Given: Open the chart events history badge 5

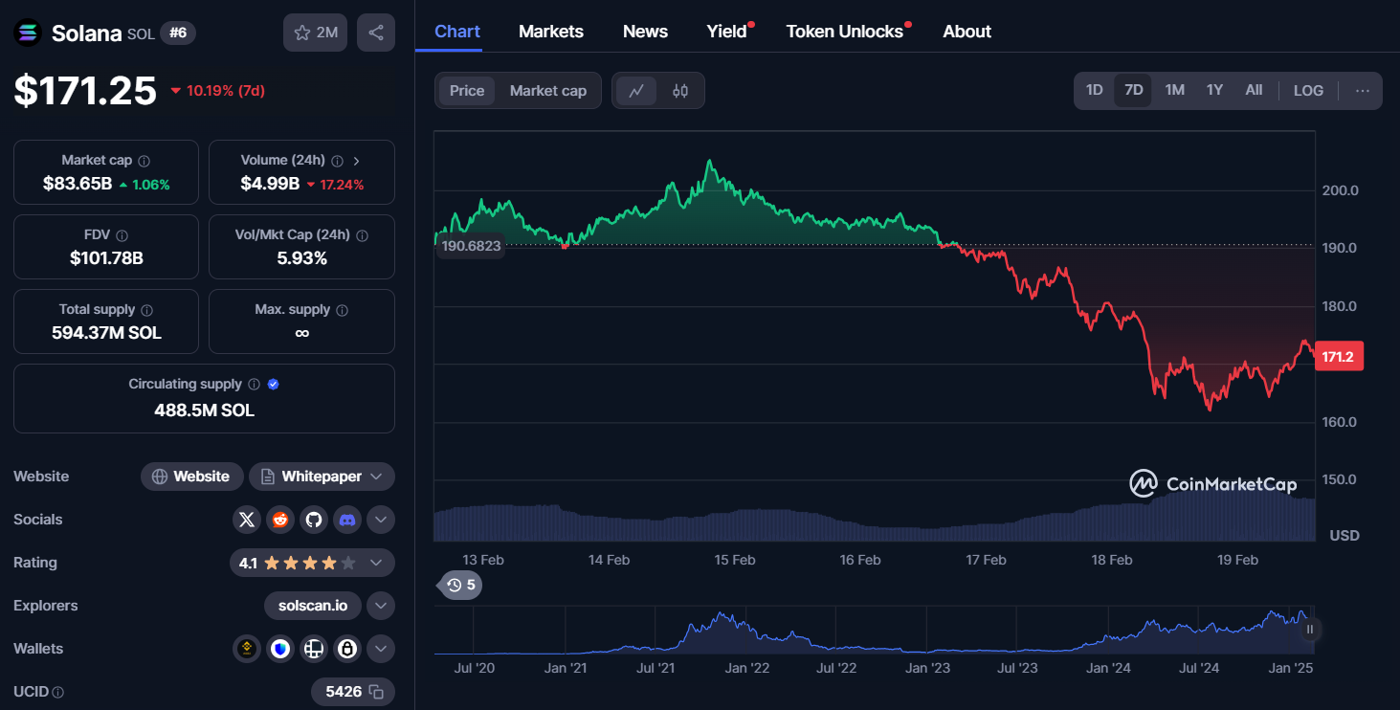Looking at the screenshot, I should [x=460, y=585].
